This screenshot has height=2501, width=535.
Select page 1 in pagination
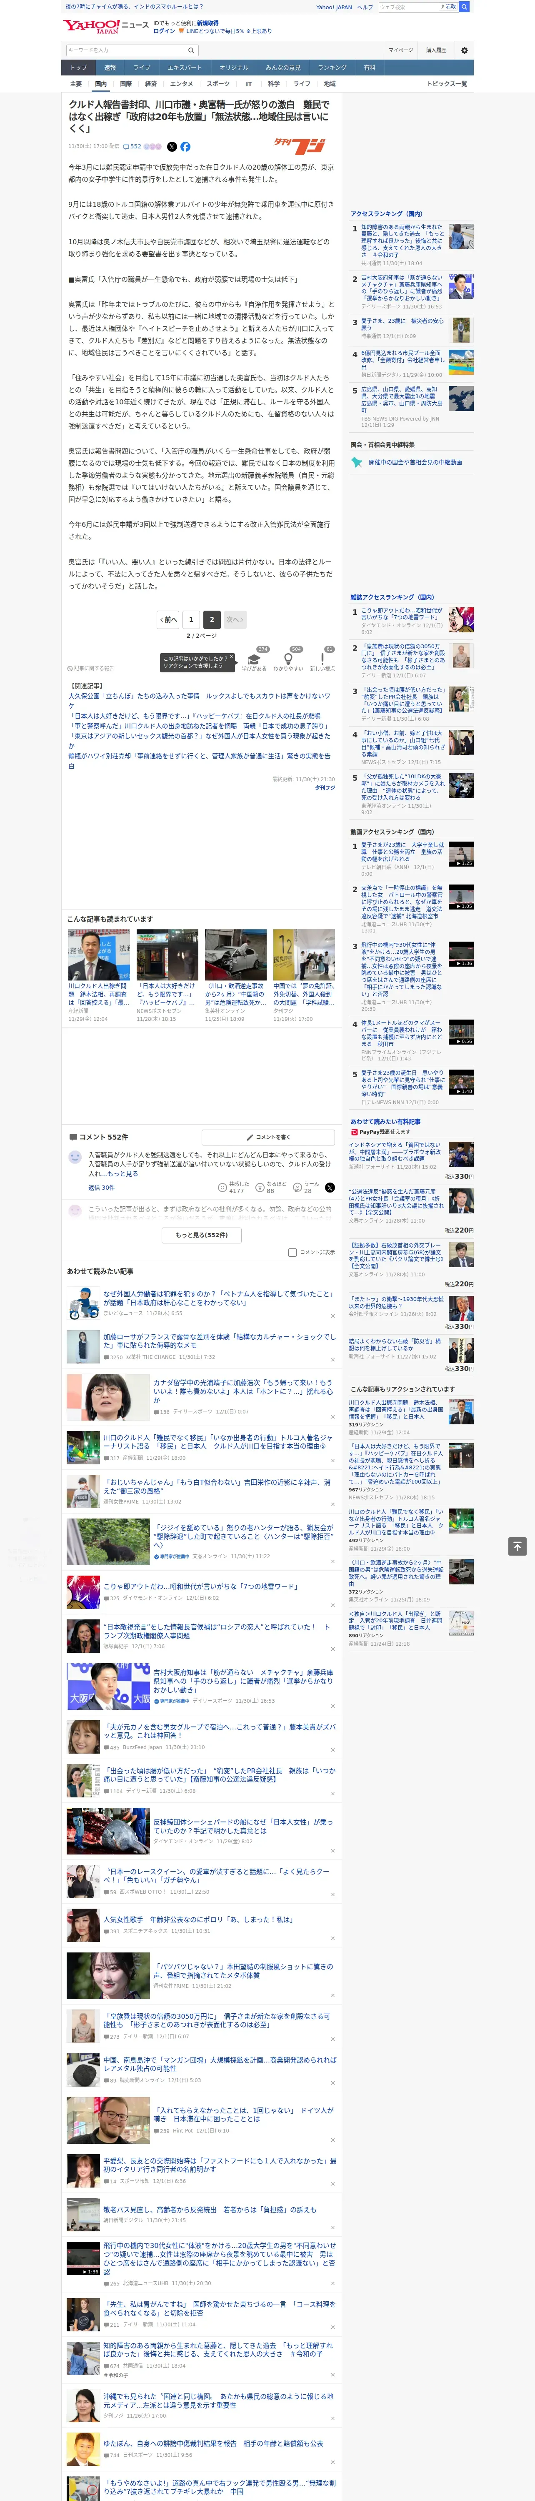191,619
